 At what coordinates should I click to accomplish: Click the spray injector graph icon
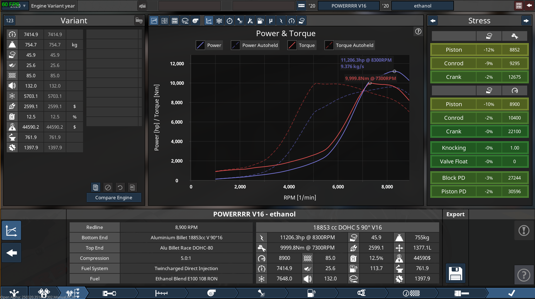tap(240, 21)
